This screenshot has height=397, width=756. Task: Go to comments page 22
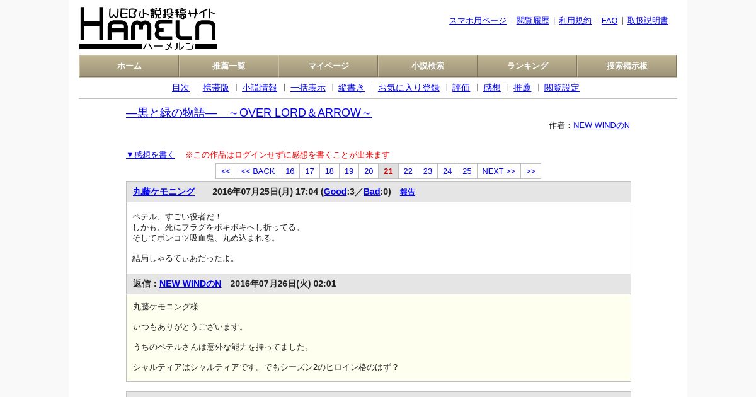point(408,171)
